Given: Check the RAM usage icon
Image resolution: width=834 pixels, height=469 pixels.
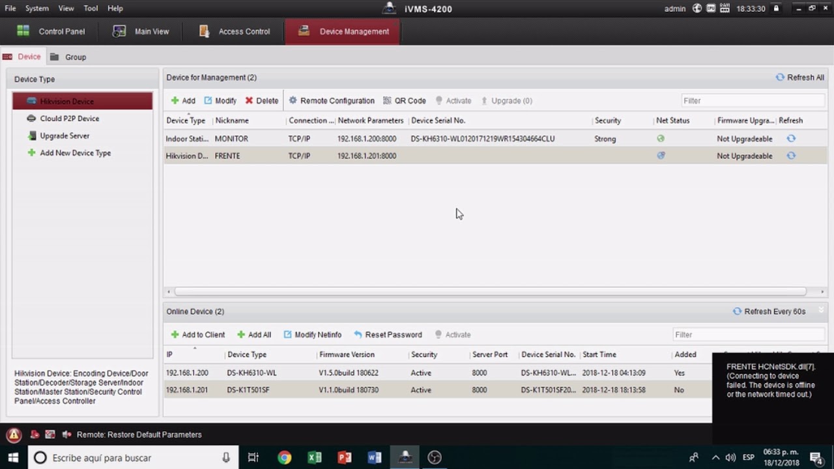Looking at the screenshot, I should pos(725,8).
